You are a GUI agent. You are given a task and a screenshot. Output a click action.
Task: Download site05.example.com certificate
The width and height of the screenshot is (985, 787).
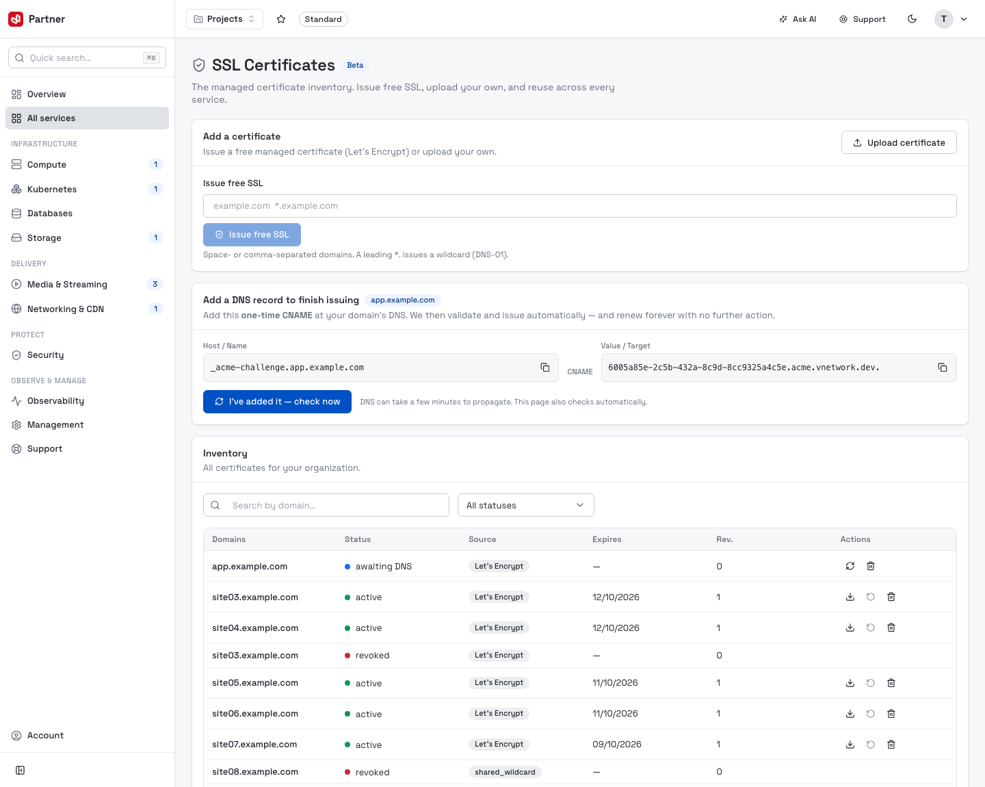pyautogui.click(x=850, y=683)
